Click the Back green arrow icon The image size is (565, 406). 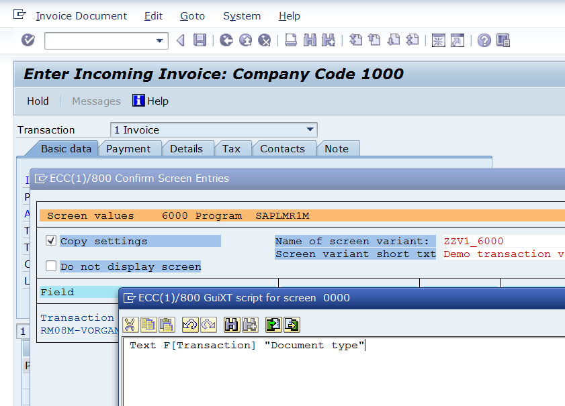click(226, 40)
